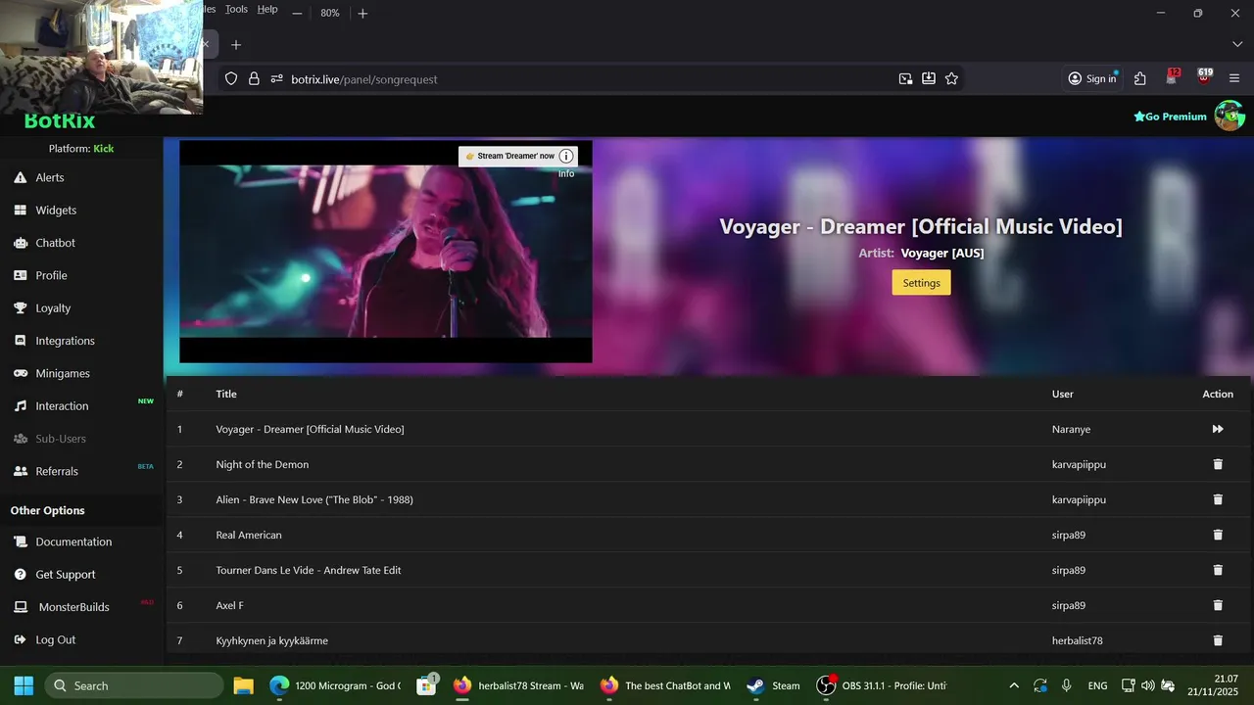Show hidden tray icons chevron

pos(1014,685)
